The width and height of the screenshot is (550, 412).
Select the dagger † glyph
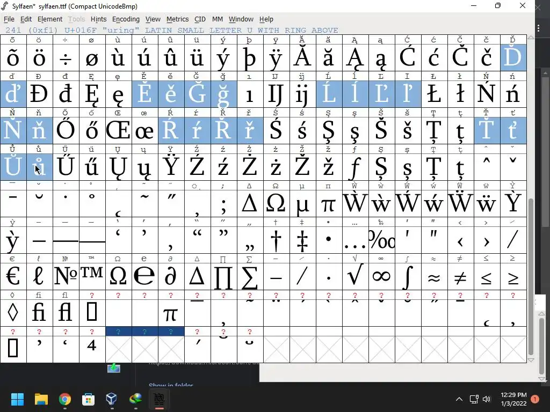tap(276, 240)
